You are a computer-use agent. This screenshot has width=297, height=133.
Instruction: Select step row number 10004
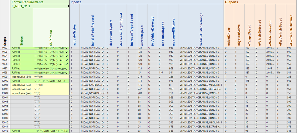pos(5,98)
